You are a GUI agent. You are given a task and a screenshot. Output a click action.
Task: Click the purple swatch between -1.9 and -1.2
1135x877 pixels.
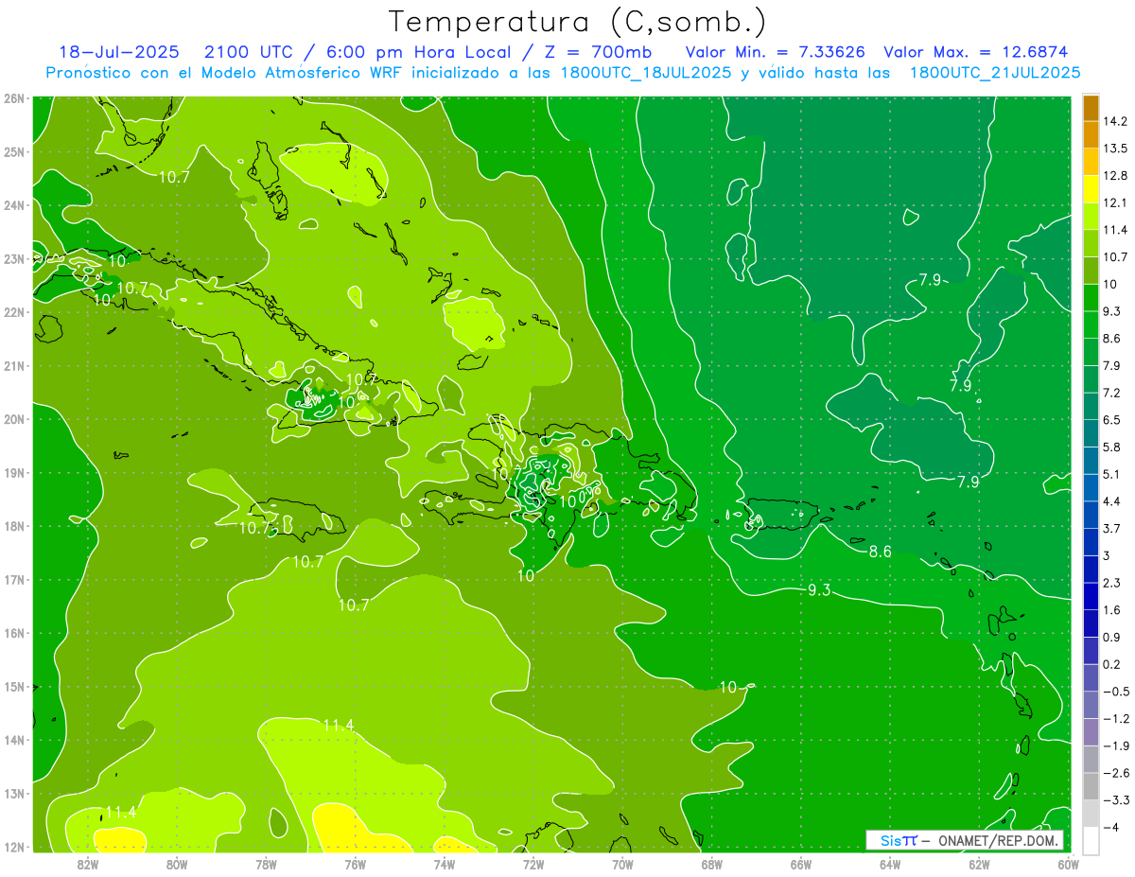(1091, 731)
